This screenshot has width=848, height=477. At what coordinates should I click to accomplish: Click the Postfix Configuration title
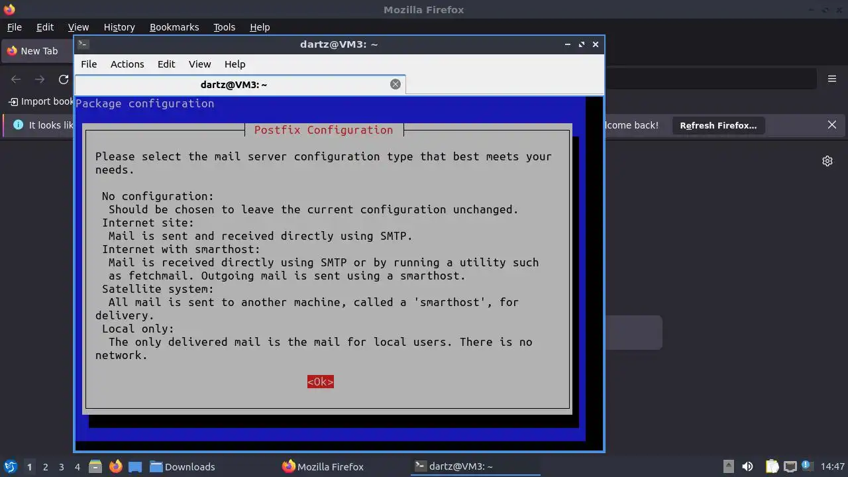coord(323,130)
